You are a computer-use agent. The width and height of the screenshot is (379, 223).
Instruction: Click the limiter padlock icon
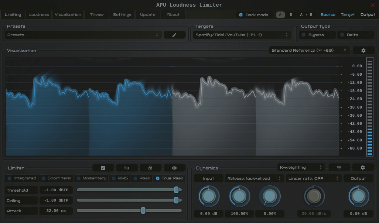point(150,168)
